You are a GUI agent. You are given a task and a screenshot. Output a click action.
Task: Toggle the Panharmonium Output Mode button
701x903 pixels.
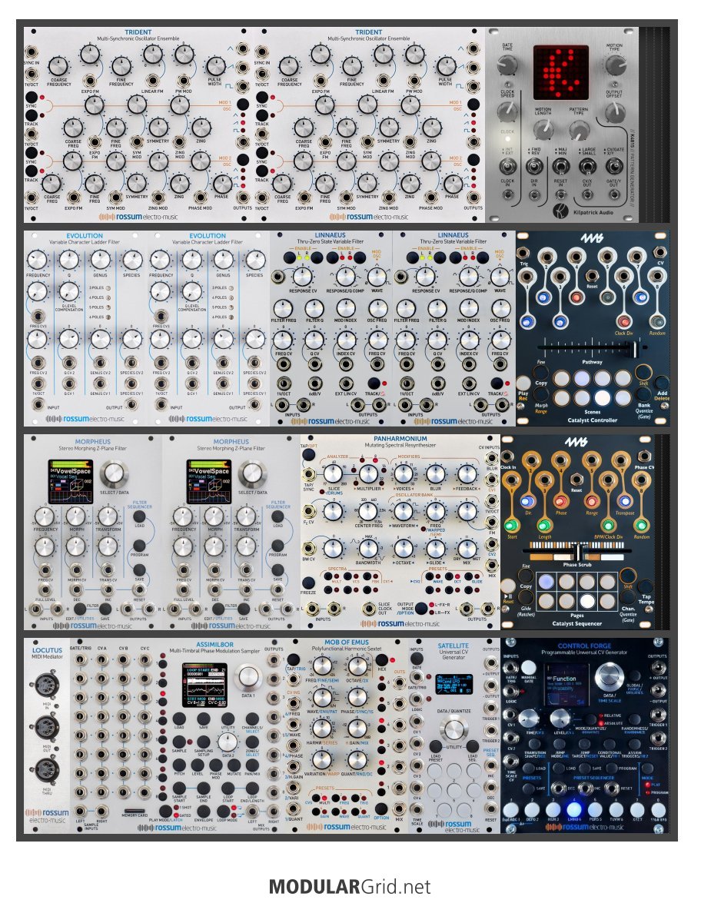[421, 608]
